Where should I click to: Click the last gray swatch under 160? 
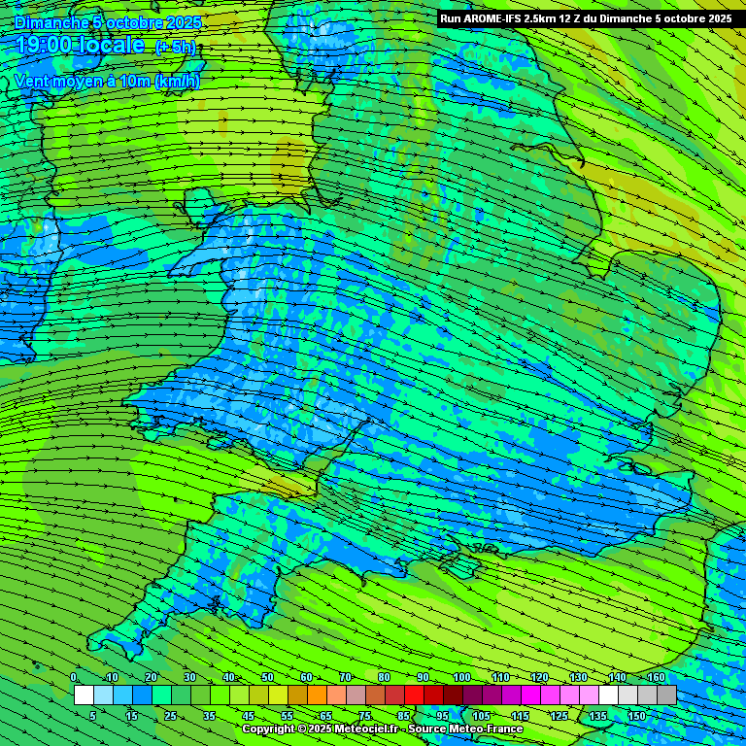click(666, 695)
